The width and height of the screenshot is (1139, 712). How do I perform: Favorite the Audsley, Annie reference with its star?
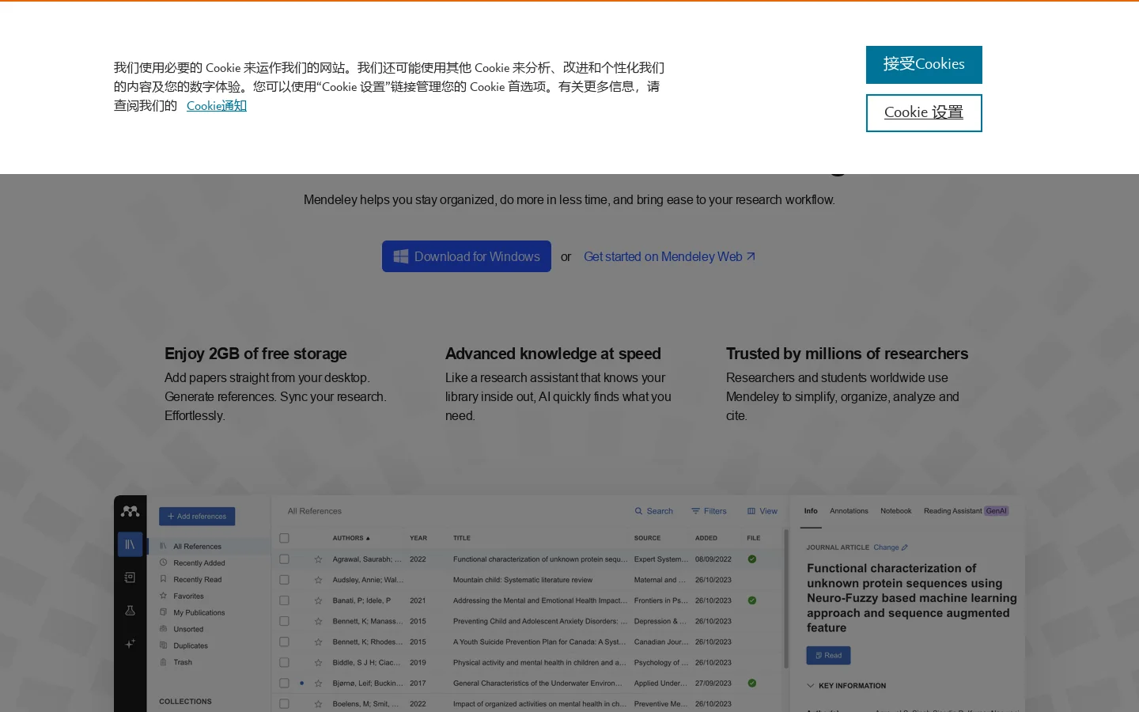coord(318,580)
